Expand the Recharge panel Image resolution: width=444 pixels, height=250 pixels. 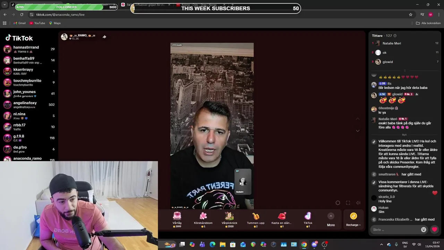353,220
